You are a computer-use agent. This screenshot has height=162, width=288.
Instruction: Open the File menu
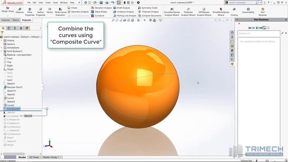[29, 3]
